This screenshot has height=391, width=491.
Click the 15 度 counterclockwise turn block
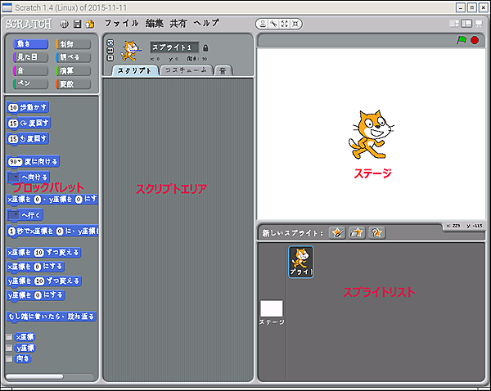click(x=28, y=139)
